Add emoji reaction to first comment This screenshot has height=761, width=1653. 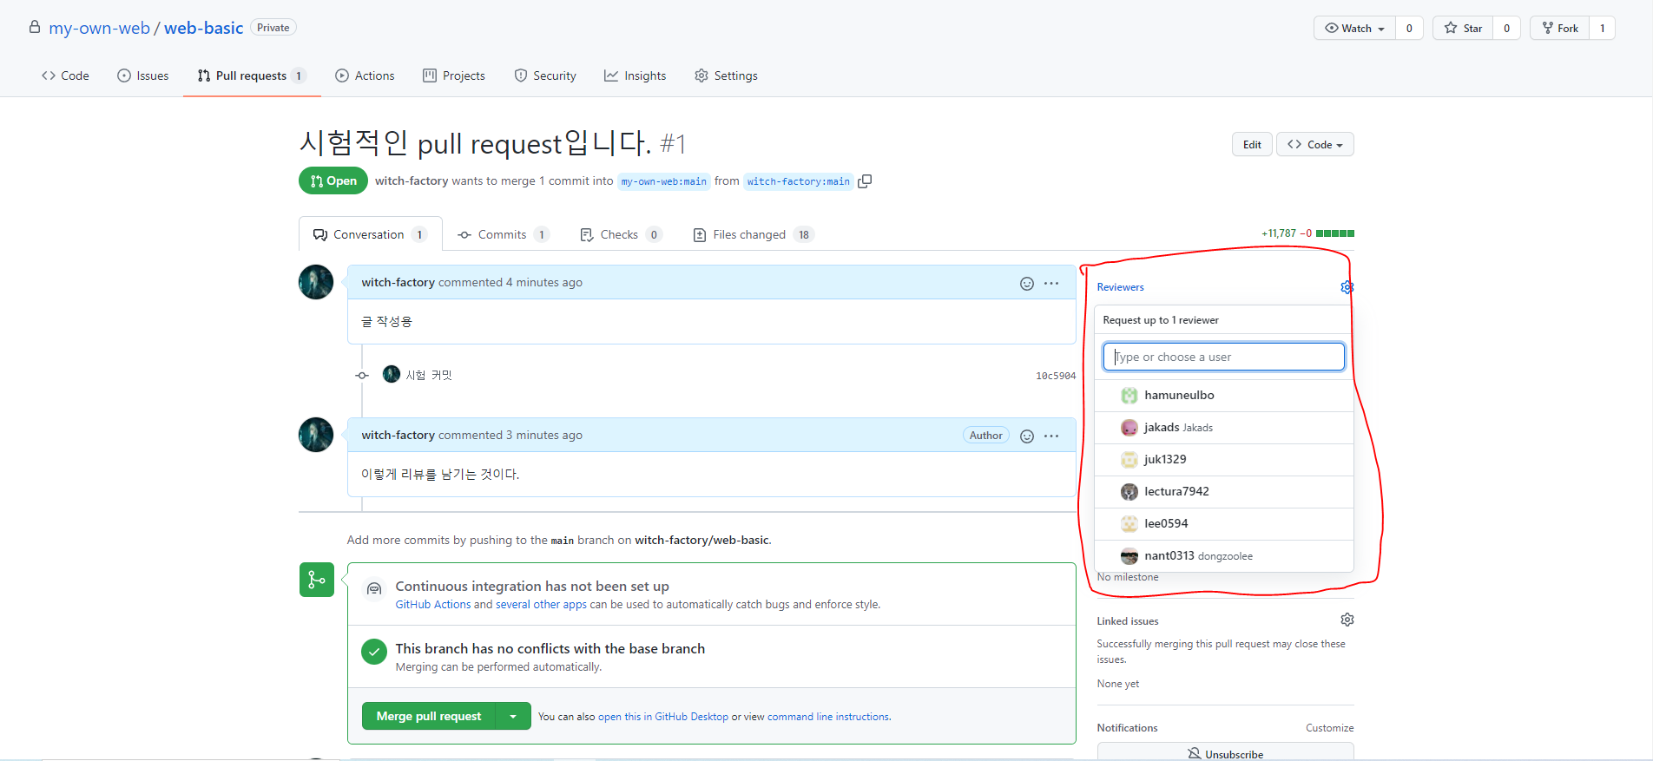click(1026, 284)
